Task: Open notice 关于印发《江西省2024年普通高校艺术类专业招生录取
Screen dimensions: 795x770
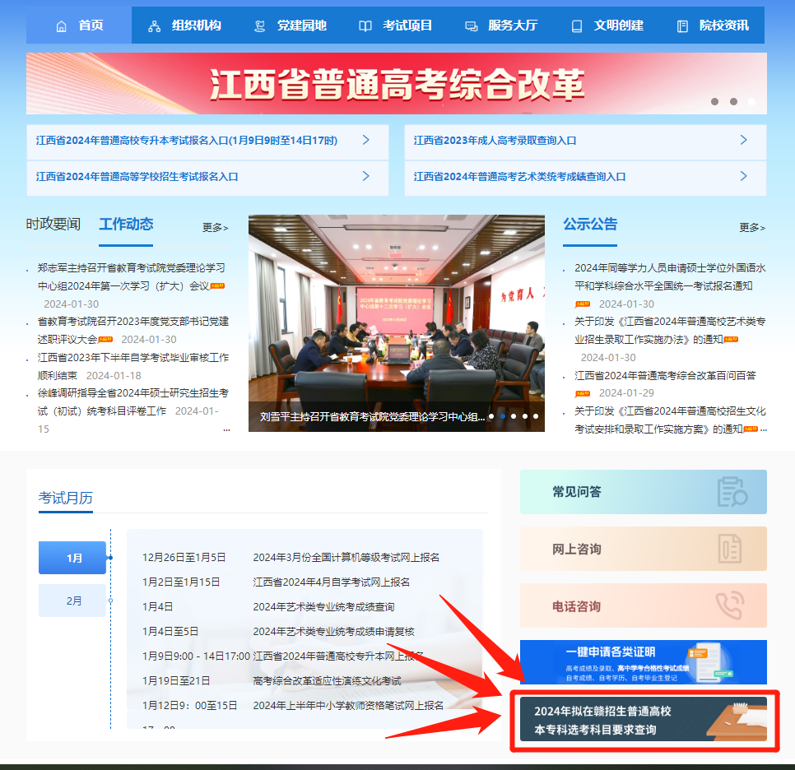Action: [670, 330]
